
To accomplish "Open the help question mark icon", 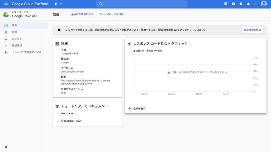I will pyautogui.click(x=241, y=4).
